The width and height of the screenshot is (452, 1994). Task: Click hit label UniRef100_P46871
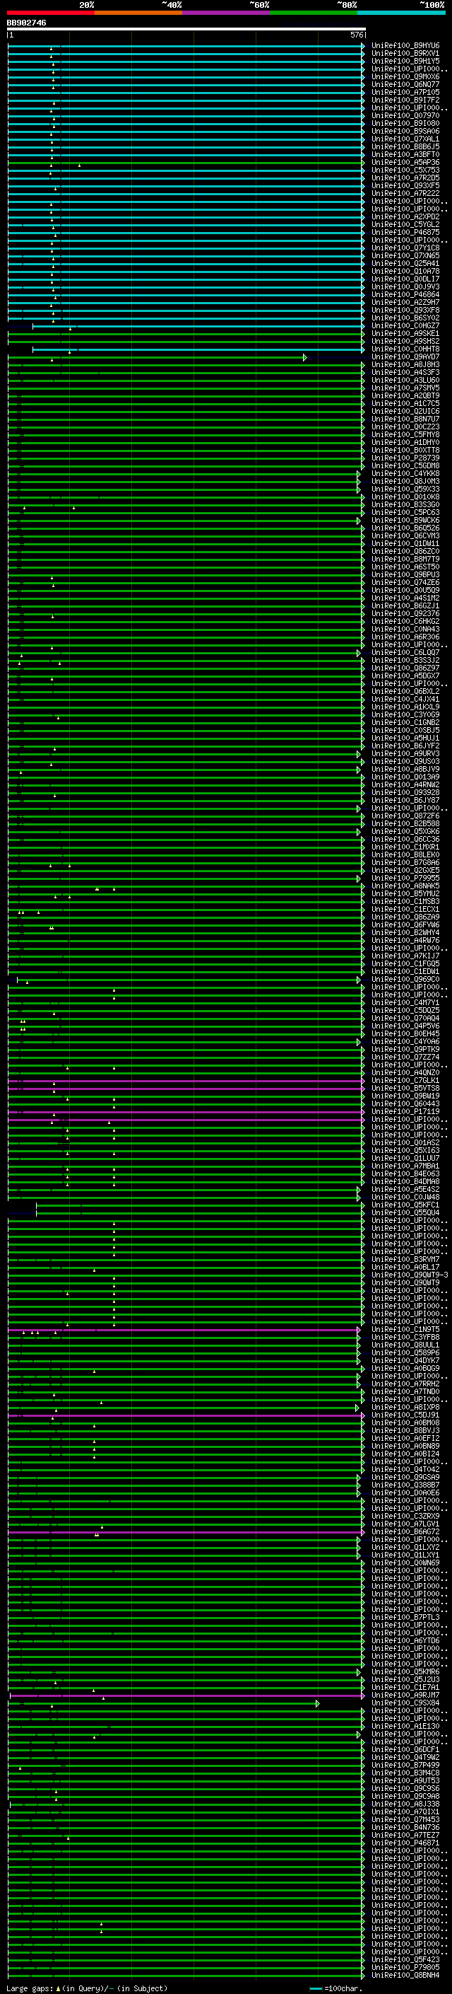[x=405, y=1843]
